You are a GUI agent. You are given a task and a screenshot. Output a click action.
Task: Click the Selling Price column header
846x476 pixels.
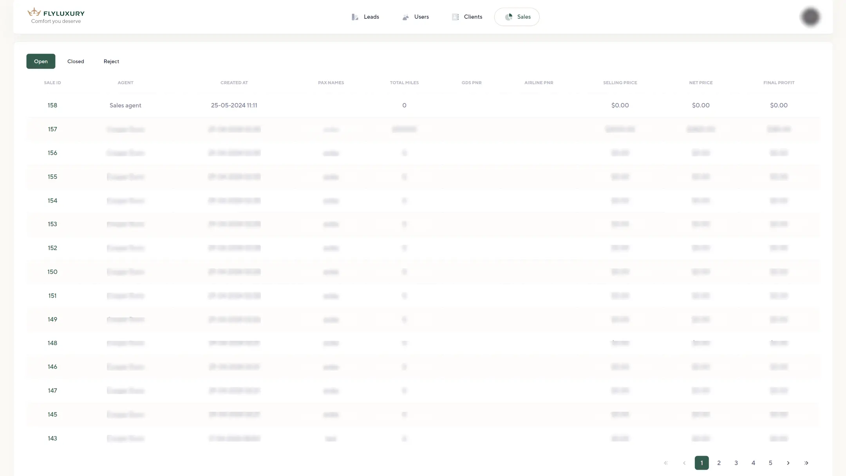(x=620, y=83)
